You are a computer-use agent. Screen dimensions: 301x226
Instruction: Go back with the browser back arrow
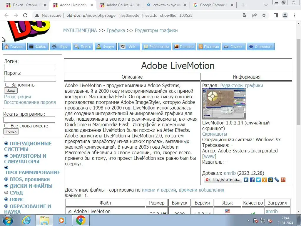(6, 15)
